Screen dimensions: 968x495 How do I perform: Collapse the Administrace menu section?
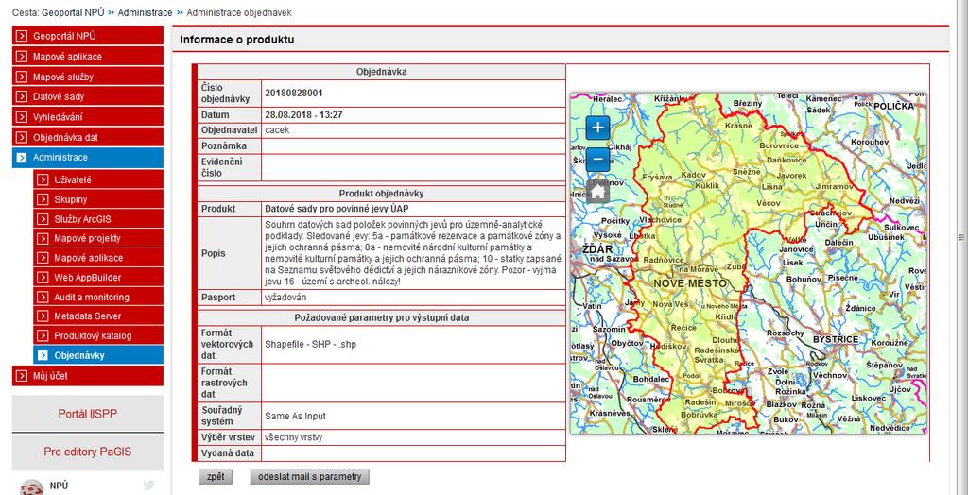click(88, 158)
